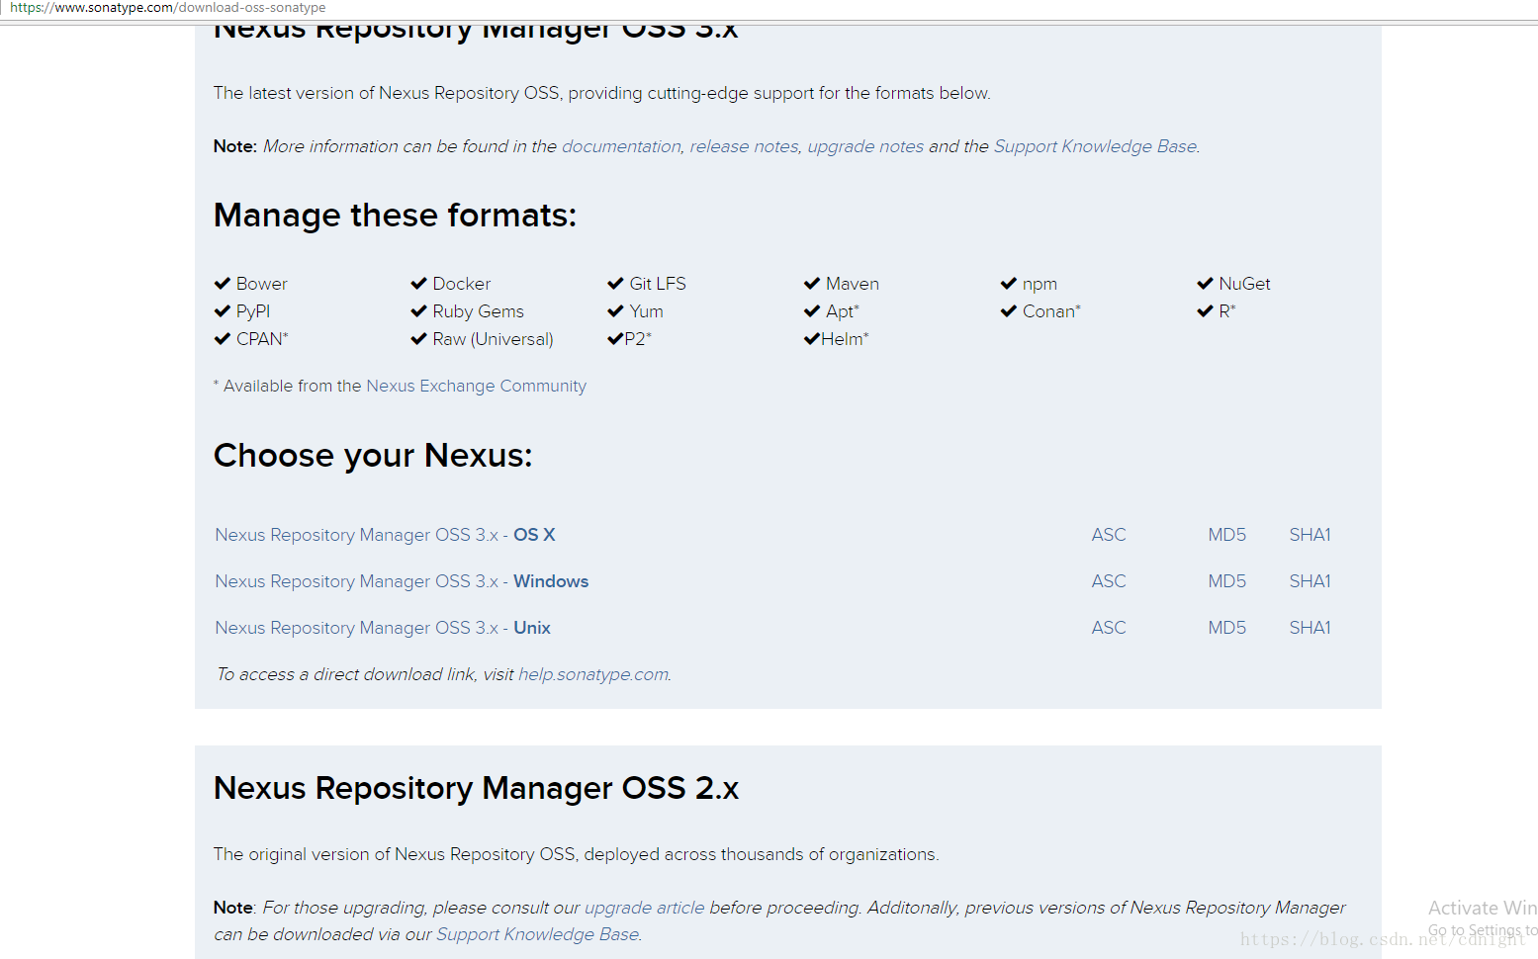The width and height of the screenshot is (1538, 959).
Task: Visit help.sonatype.com link
Action: pos(593,674)
